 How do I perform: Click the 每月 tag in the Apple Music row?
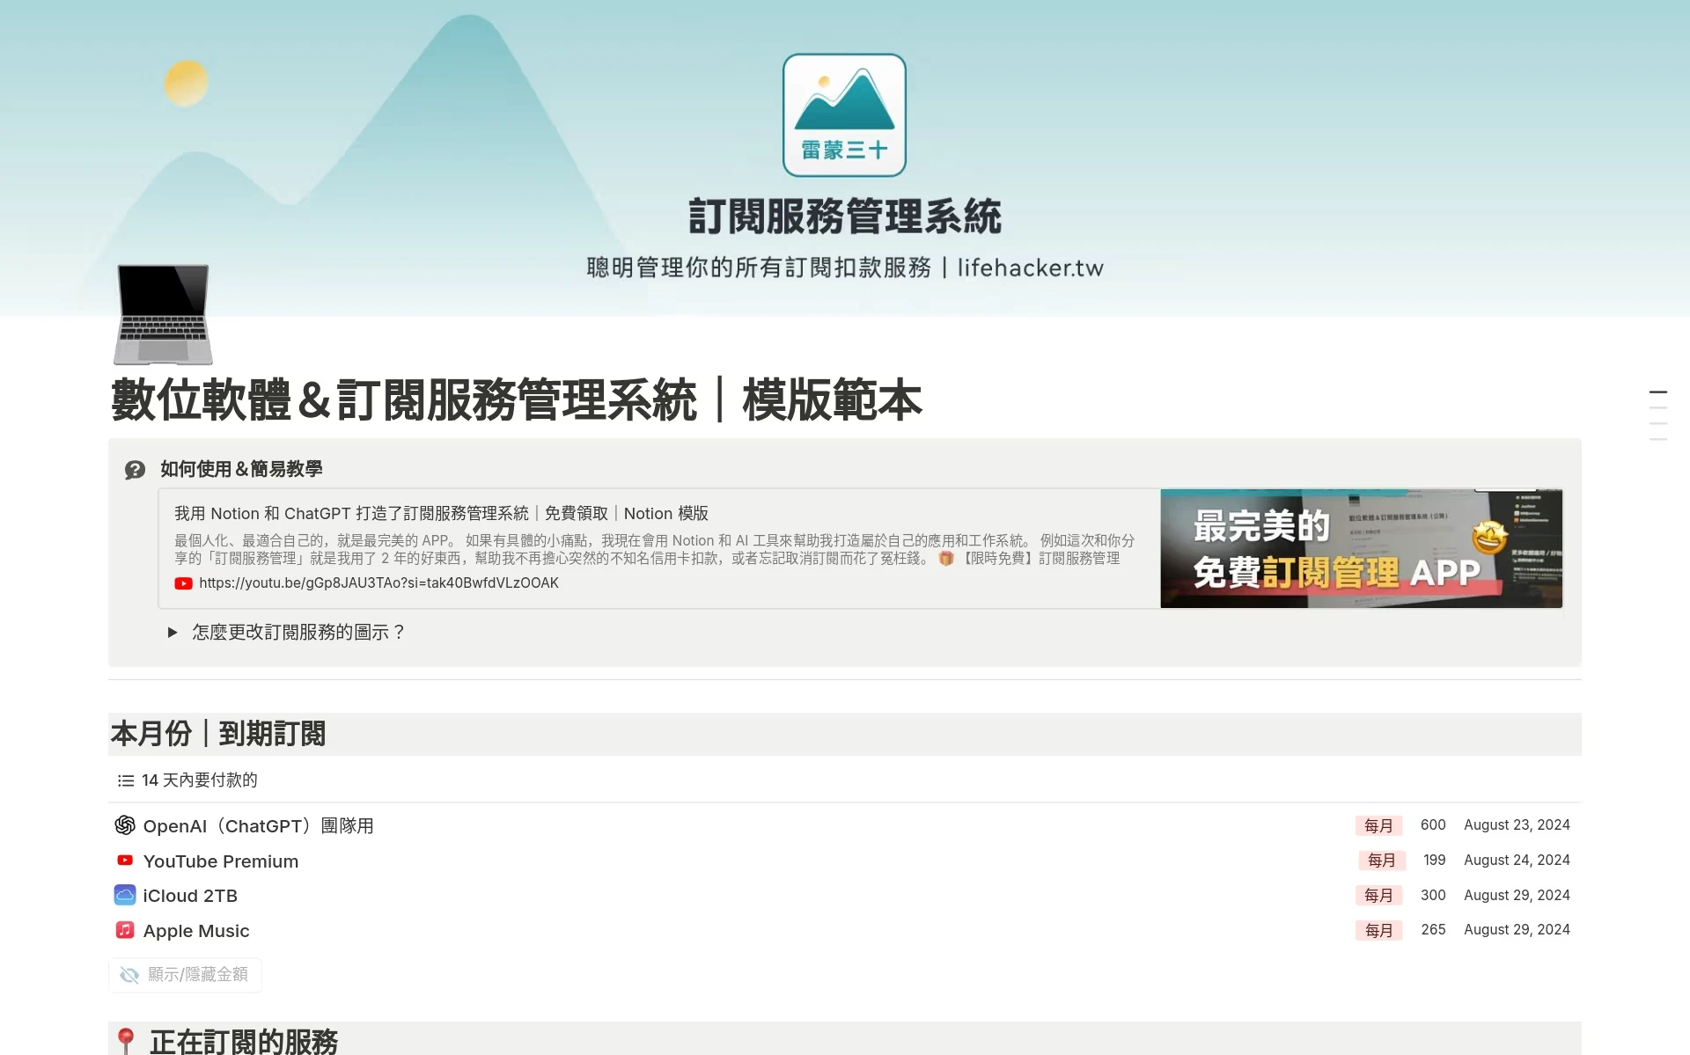[1379, 930]
